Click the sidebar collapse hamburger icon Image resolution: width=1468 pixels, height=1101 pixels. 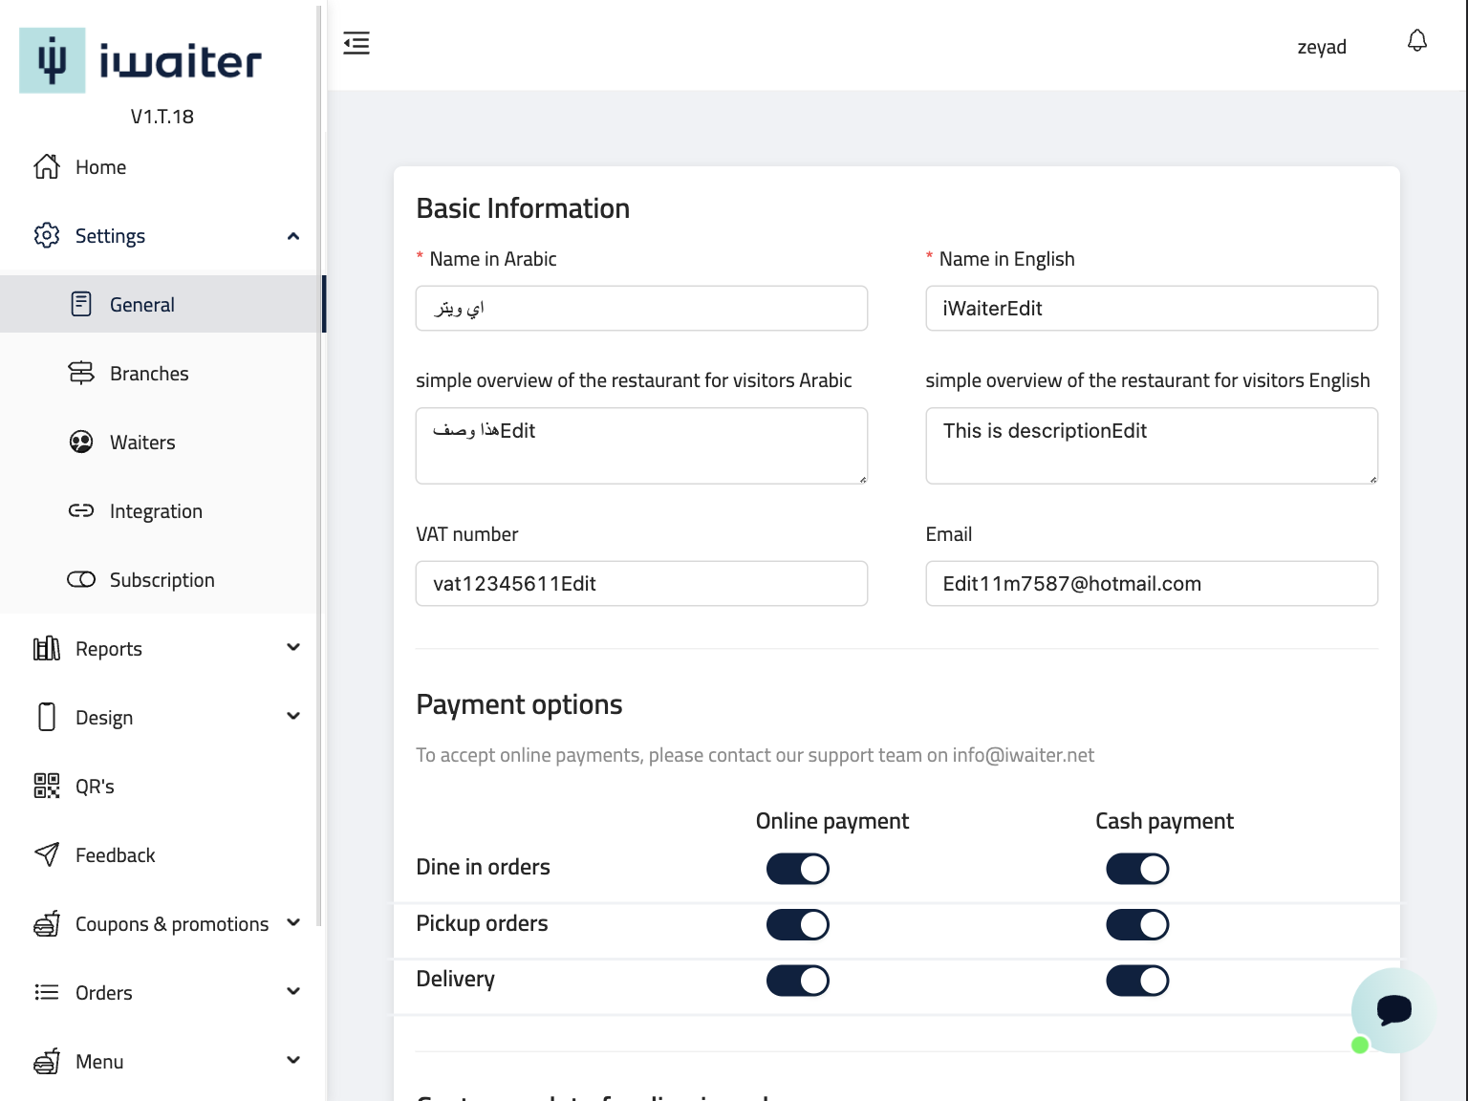tap(356, 43)
